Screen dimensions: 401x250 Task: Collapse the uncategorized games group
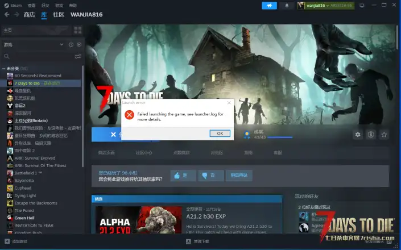pos(3,68)
